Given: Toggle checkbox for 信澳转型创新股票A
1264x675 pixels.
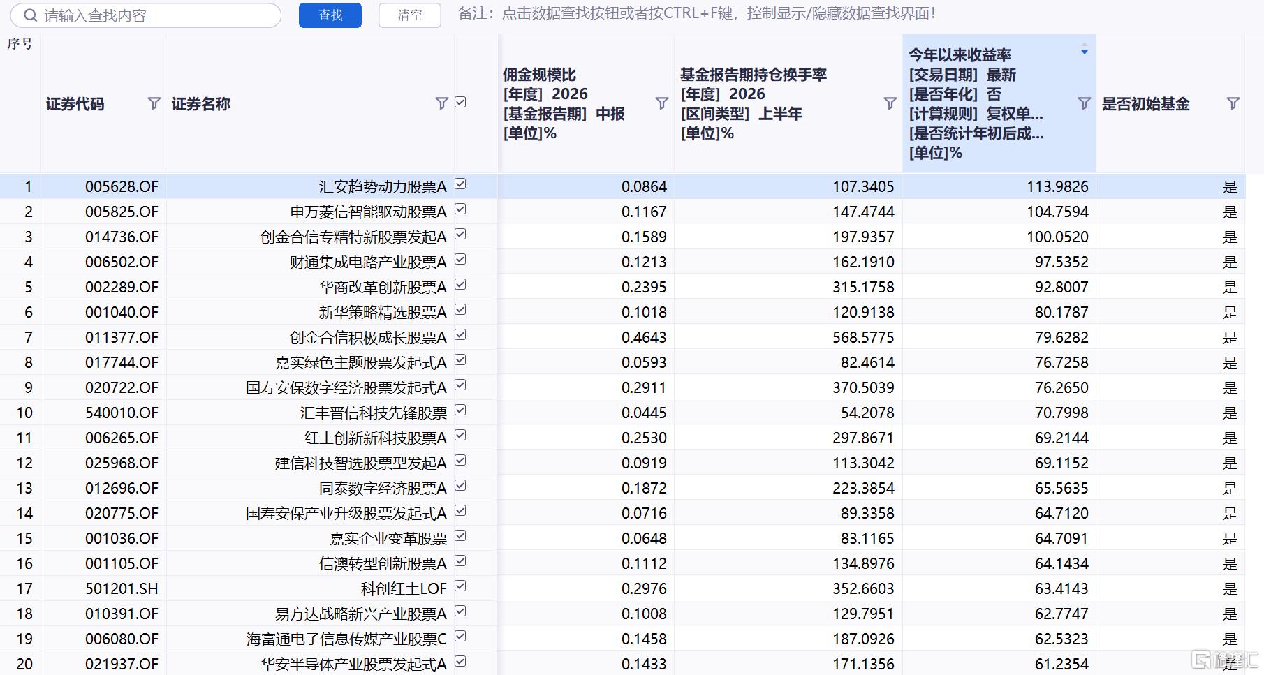Looking at the screenshot, I should click(x=460, y=561).
